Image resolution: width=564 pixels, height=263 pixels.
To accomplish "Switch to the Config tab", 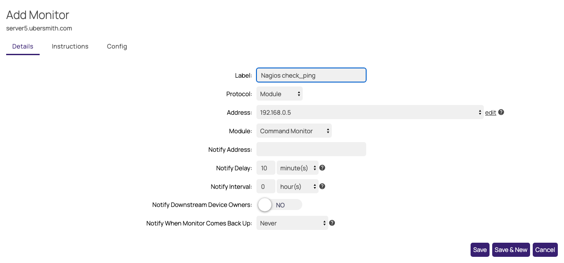I will (117, 46).
